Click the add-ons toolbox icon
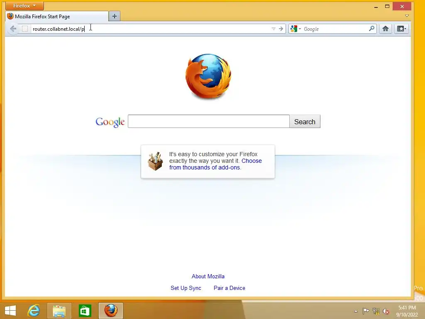 pyautogui.click(x=155, y=161)
